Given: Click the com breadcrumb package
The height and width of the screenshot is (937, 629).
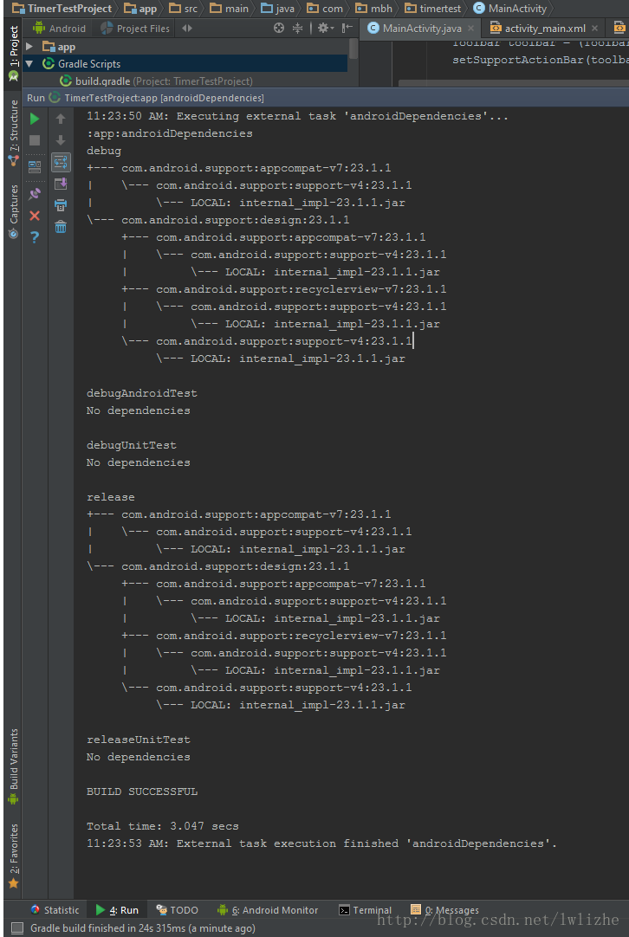Looking at the screenshot, I should (x=325, y=9).
